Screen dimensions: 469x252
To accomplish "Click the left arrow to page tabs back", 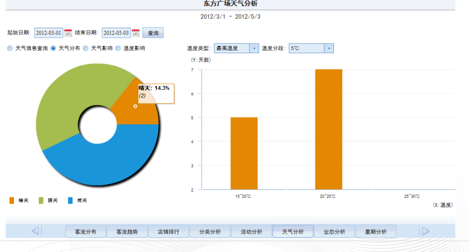I will [x=35, y=231].
